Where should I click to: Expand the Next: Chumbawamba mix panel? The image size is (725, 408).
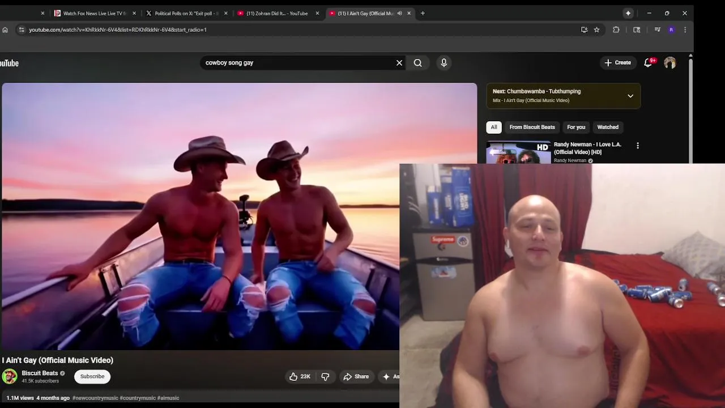[630, 96]
